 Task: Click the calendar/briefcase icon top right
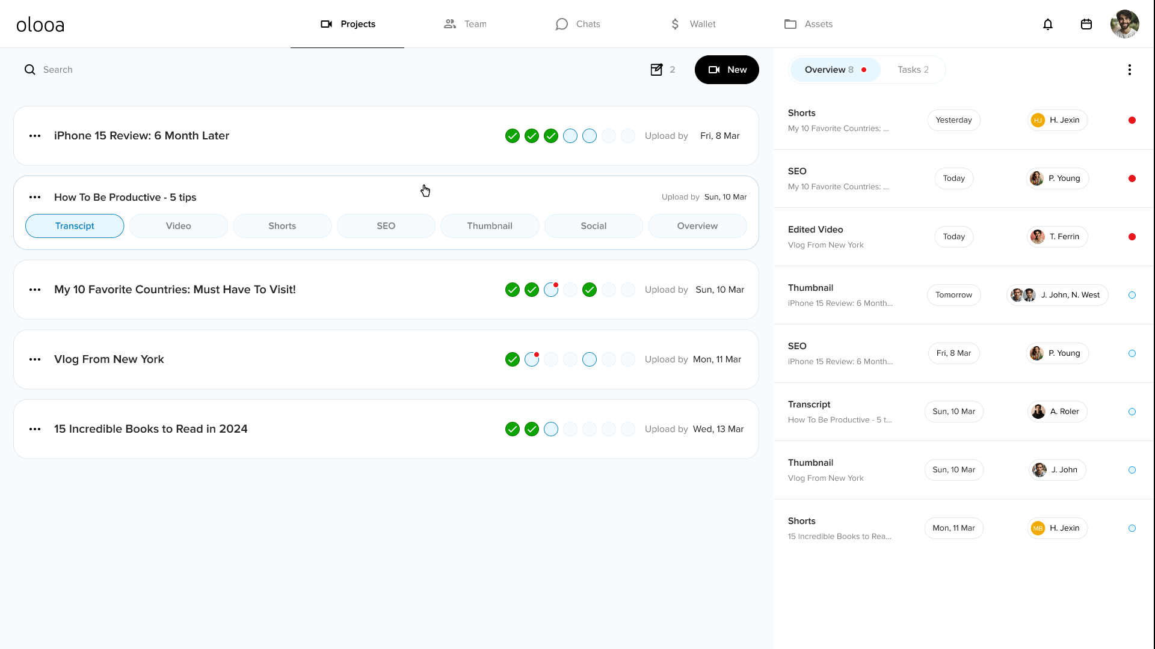point(1087,24)
